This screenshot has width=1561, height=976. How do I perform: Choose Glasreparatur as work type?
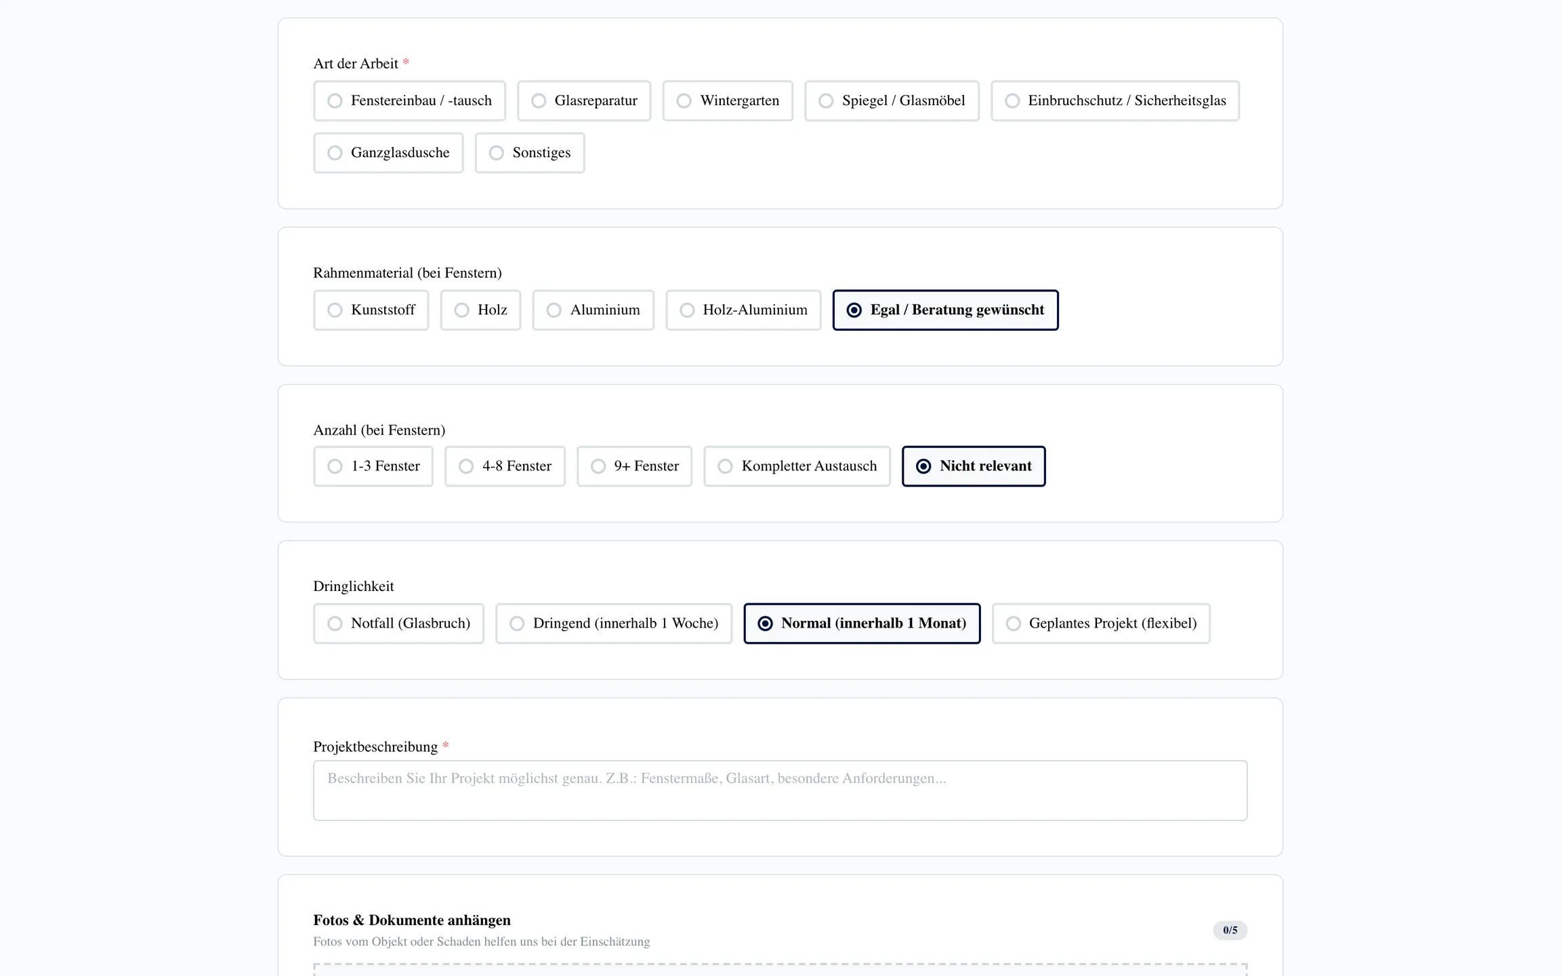pos(583,101)
